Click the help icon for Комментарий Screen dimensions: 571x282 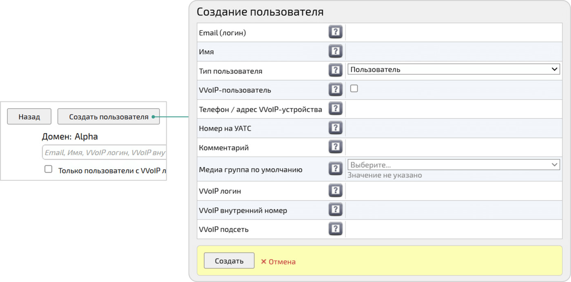pos(335,147)
